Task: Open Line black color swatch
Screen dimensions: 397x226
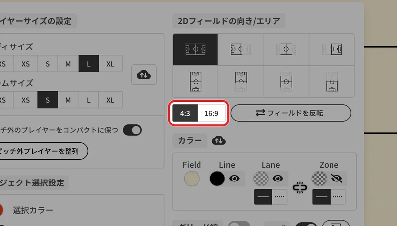Action: (x=217, y=179)
